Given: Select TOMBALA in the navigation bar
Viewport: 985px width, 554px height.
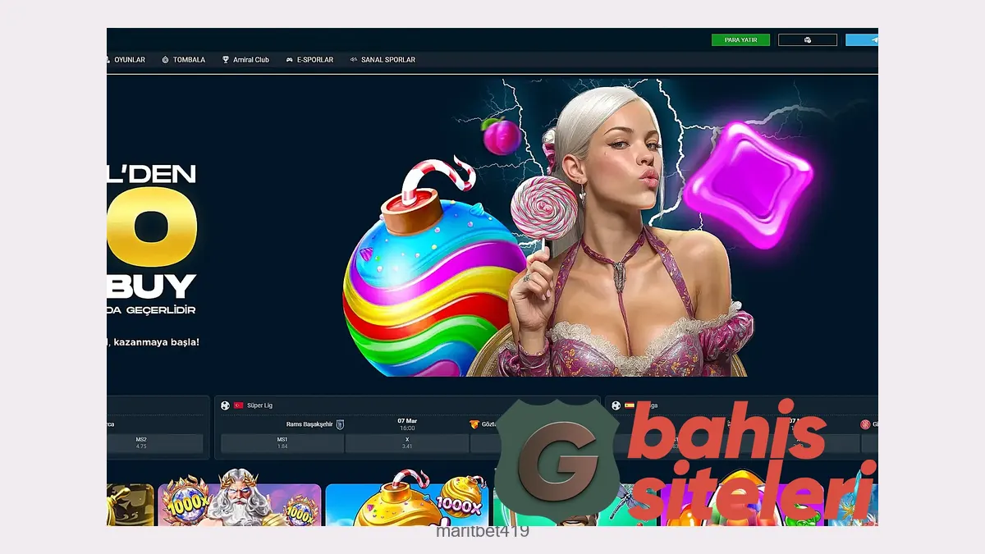Looking at the screenshot, I should click(x=189, y=60).
